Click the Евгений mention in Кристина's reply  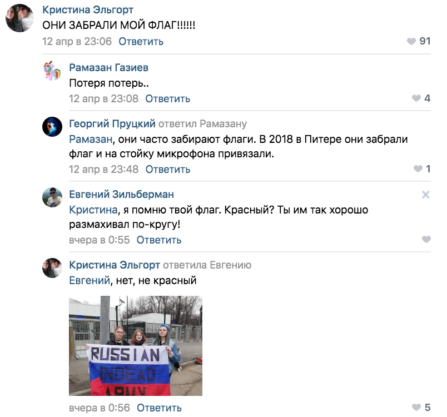pos(90,280)
